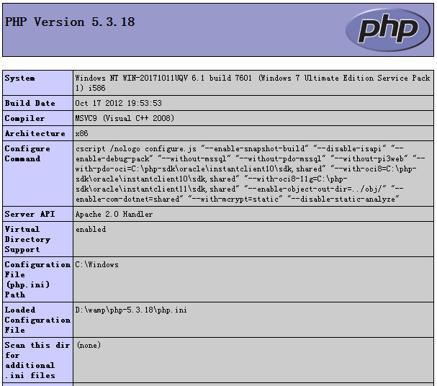Viewport: 437px width, 386px height.
Task: Select the '(none)' value
Action: tap(89, 345)
